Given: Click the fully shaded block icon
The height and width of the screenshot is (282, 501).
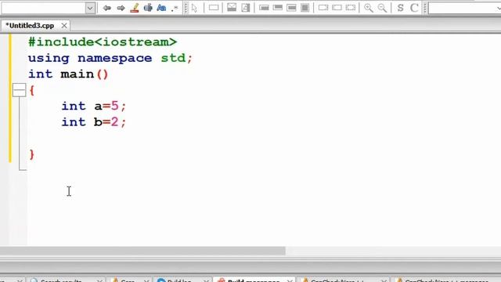Looking at the screenshot, I should [305, 8].
